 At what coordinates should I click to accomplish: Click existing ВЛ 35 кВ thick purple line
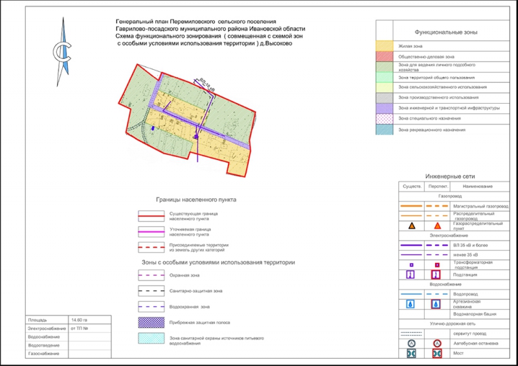click(411, 246)
